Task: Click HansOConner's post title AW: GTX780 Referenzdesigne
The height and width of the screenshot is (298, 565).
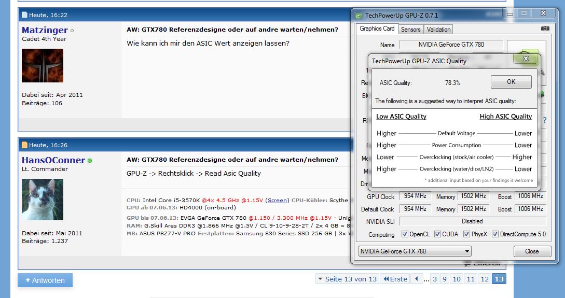Action: tap(232, 160)
